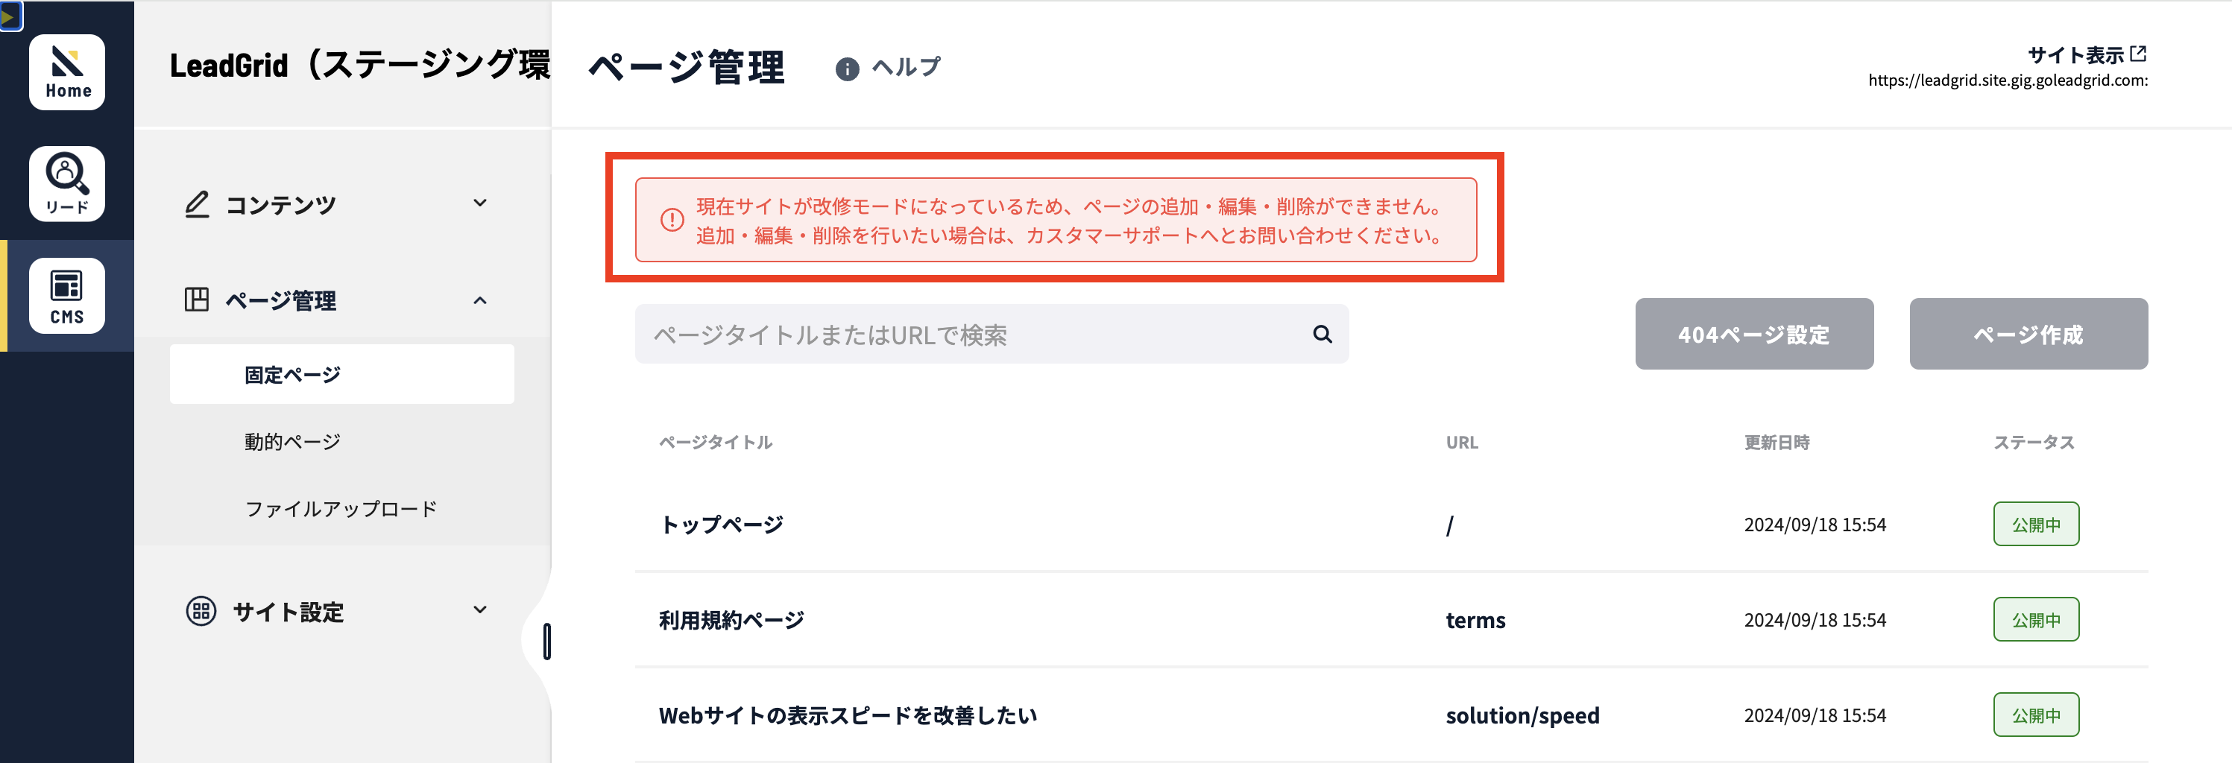2232x763 pixels.
Task: Click the warning icon in alert banner
Action: pos(672,220)
